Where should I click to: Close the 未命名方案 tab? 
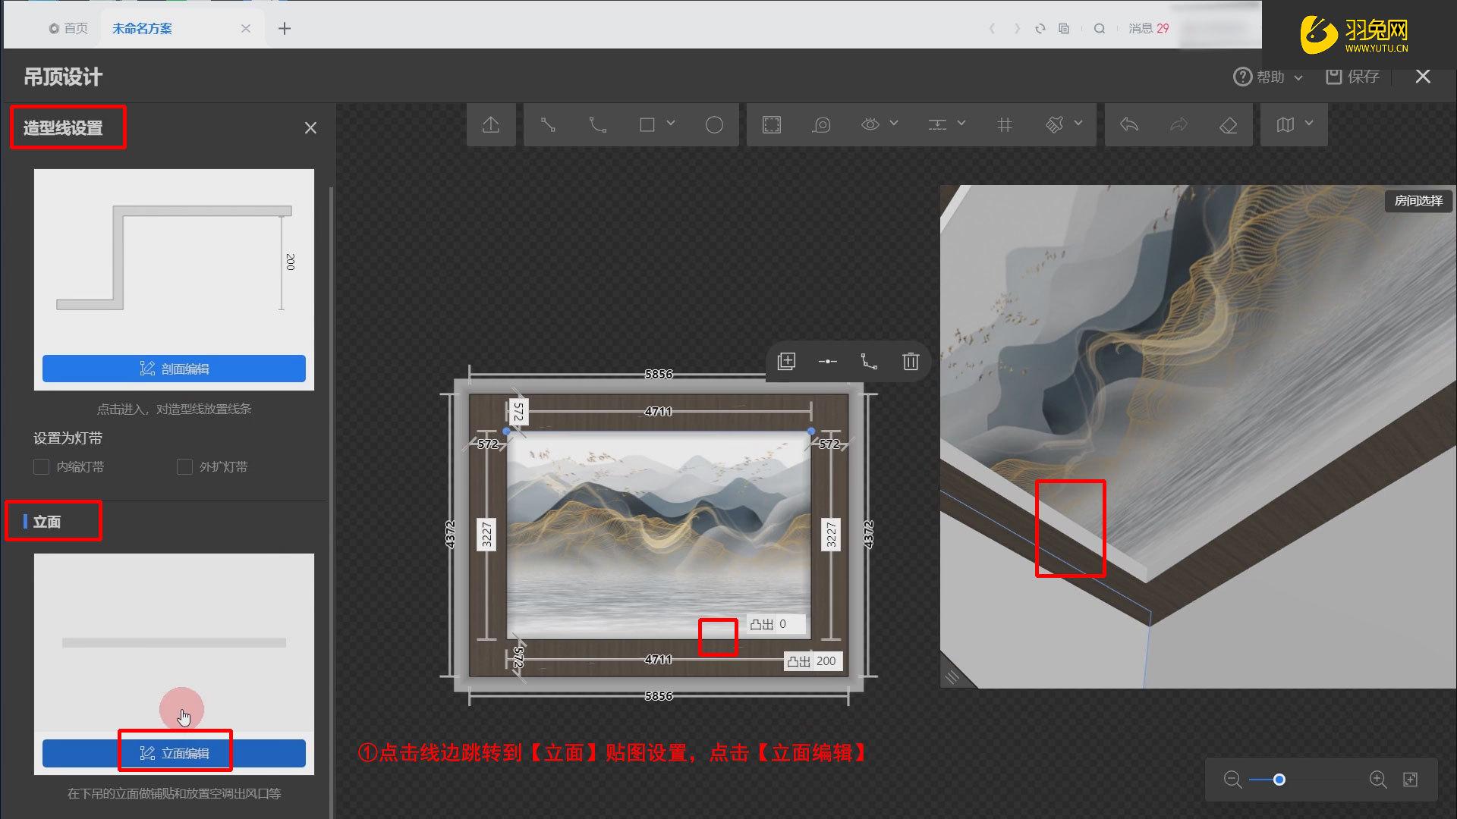(245, 29)
